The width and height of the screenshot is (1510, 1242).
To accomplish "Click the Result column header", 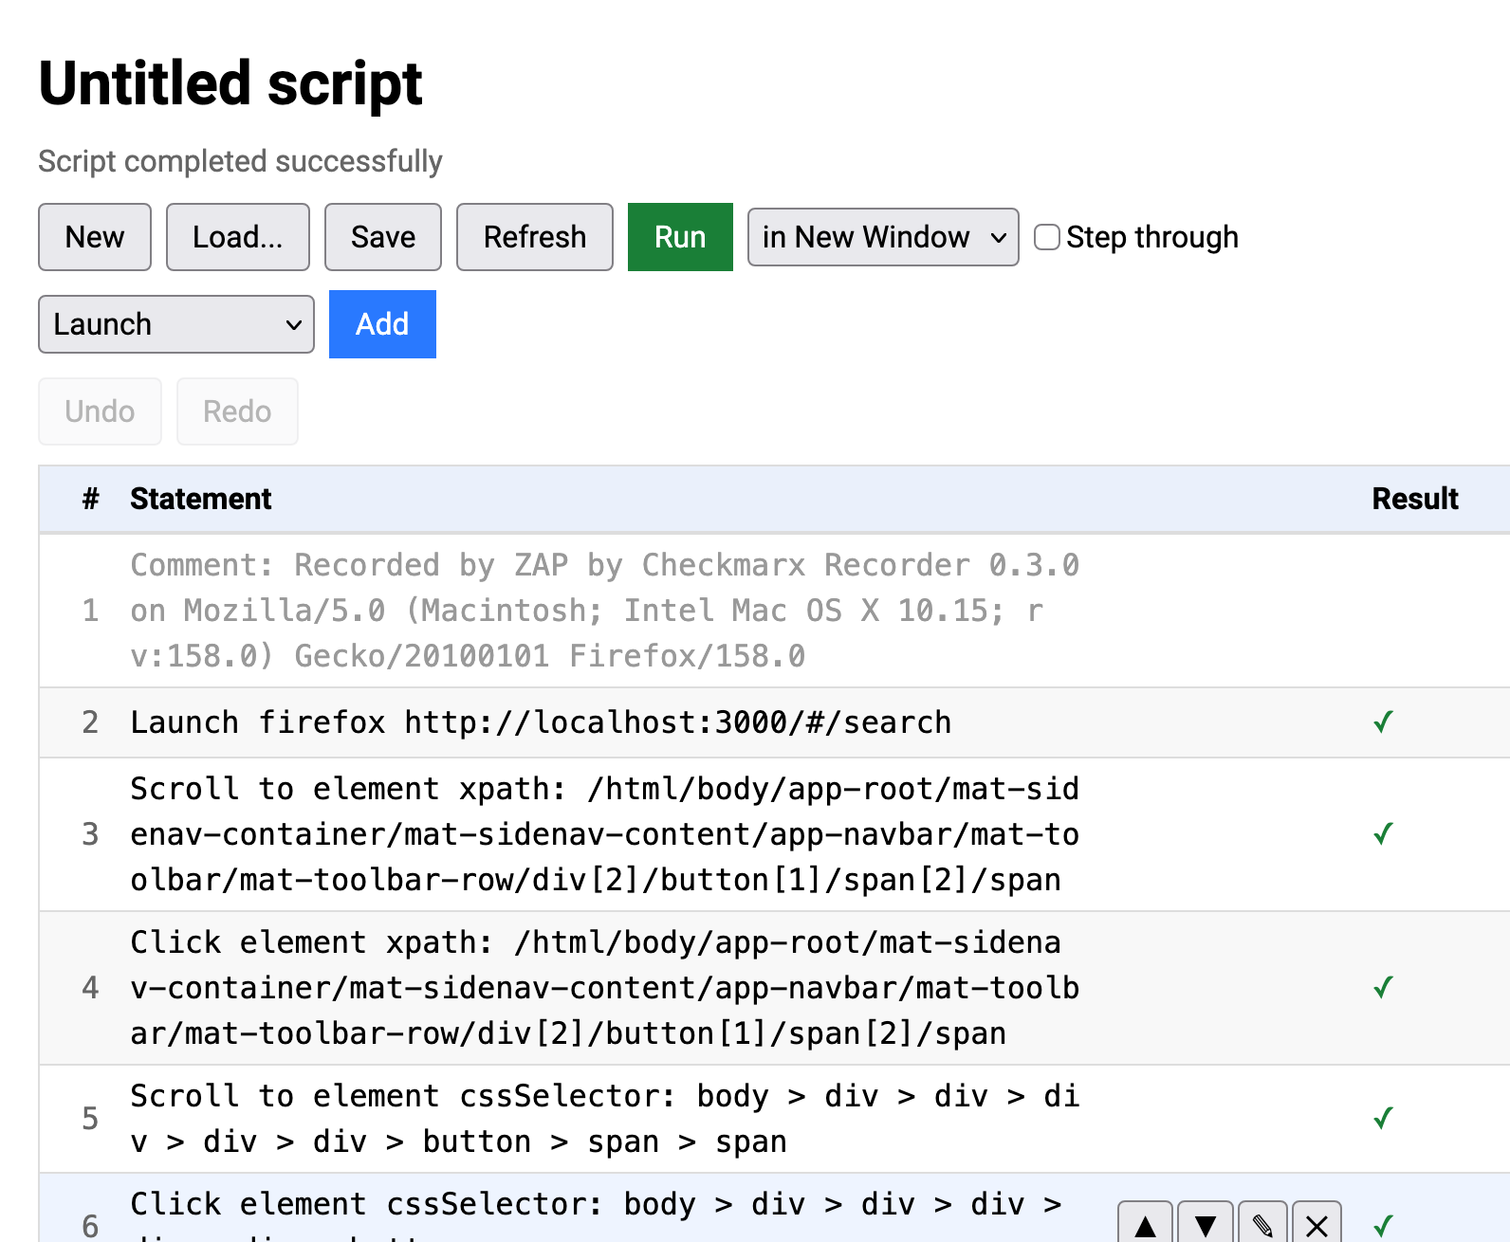I will pyautogui.click(x=1415, y=499).
